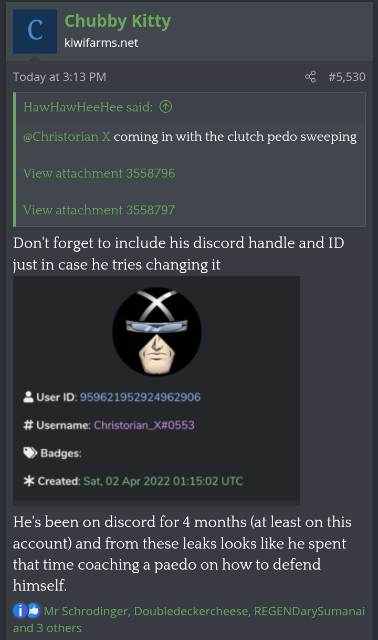Click the Today at 3:13 PM timestamp
The height and width of the screenshot is (640, 378).
coord(59,77)
